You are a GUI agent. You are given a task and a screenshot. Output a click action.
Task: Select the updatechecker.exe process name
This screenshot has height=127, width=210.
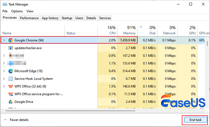tap(28, 48)
